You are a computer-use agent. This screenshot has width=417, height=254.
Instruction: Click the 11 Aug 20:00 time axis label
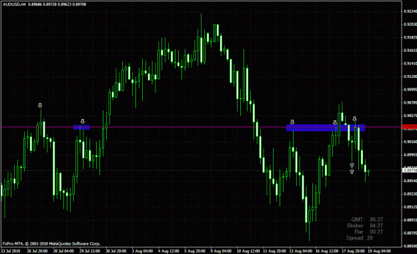point(274,251)
